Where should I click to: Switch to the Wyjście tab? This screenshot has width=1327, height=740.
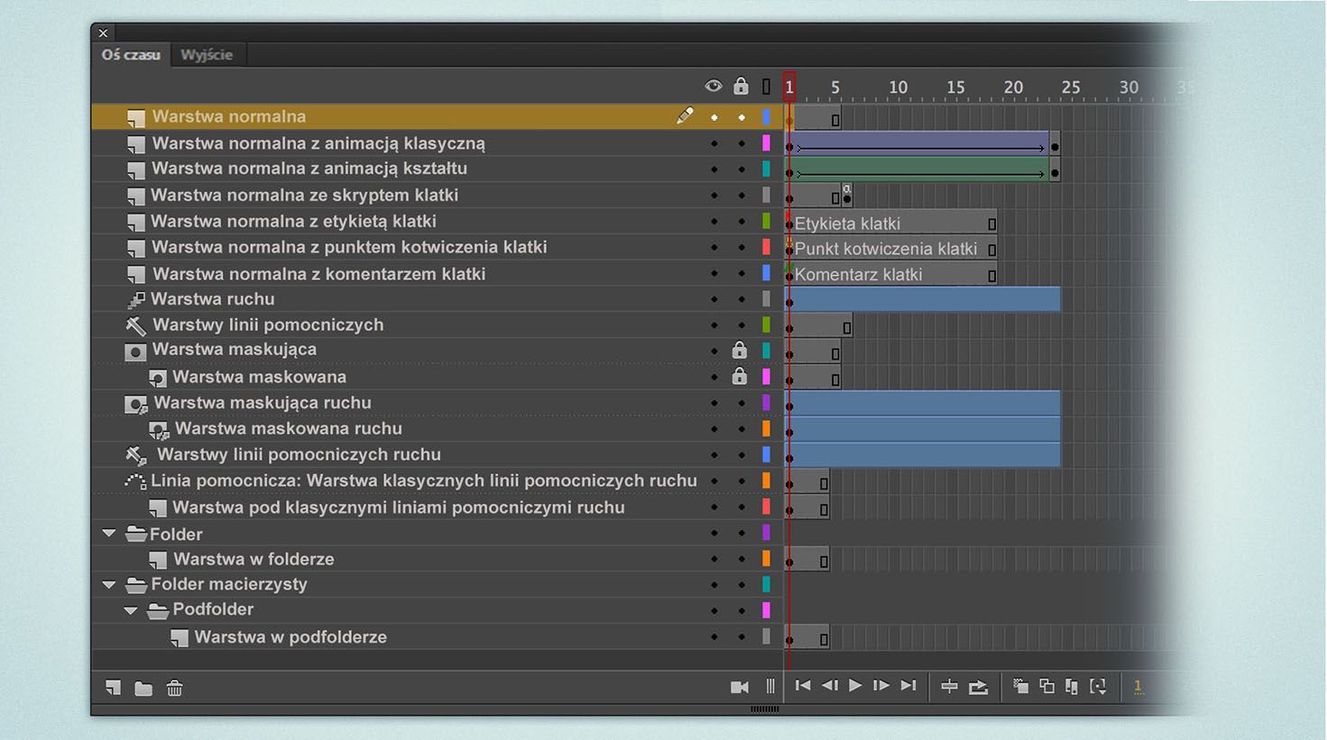[207, 55]
